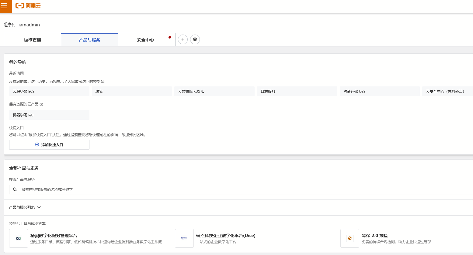Viewport: 473px width, 255px height.
Task: Click 等保 2.0 预检 title
Action: [x=375, y=236]
